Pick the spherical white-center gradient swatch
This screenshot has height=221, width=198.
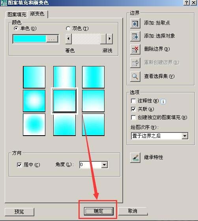[x=34, y=101]
